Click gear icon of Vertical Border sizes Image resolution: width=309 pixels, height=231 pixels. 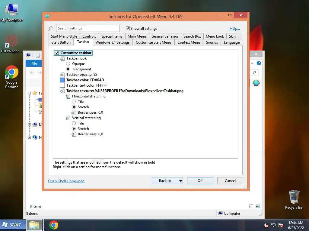pos(74,134)
